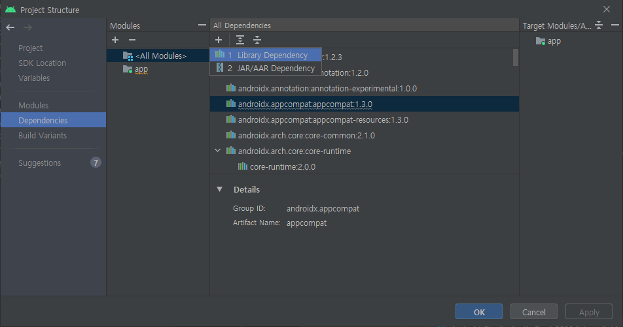Click library icon of appcompat:1.3.0 row
This screenshot has width=623, height=327.
point(231,104)
